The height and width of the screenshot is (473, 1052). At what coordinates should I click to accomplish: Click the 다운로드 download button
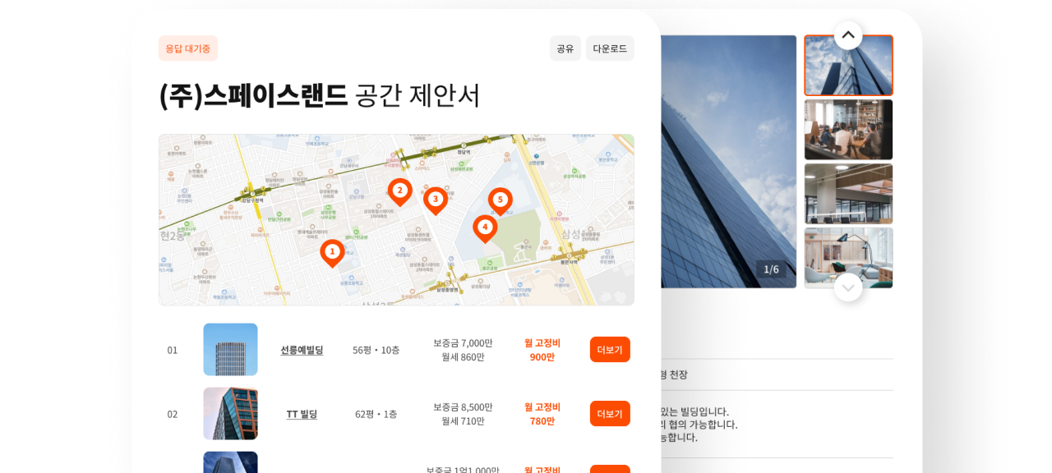610,48
